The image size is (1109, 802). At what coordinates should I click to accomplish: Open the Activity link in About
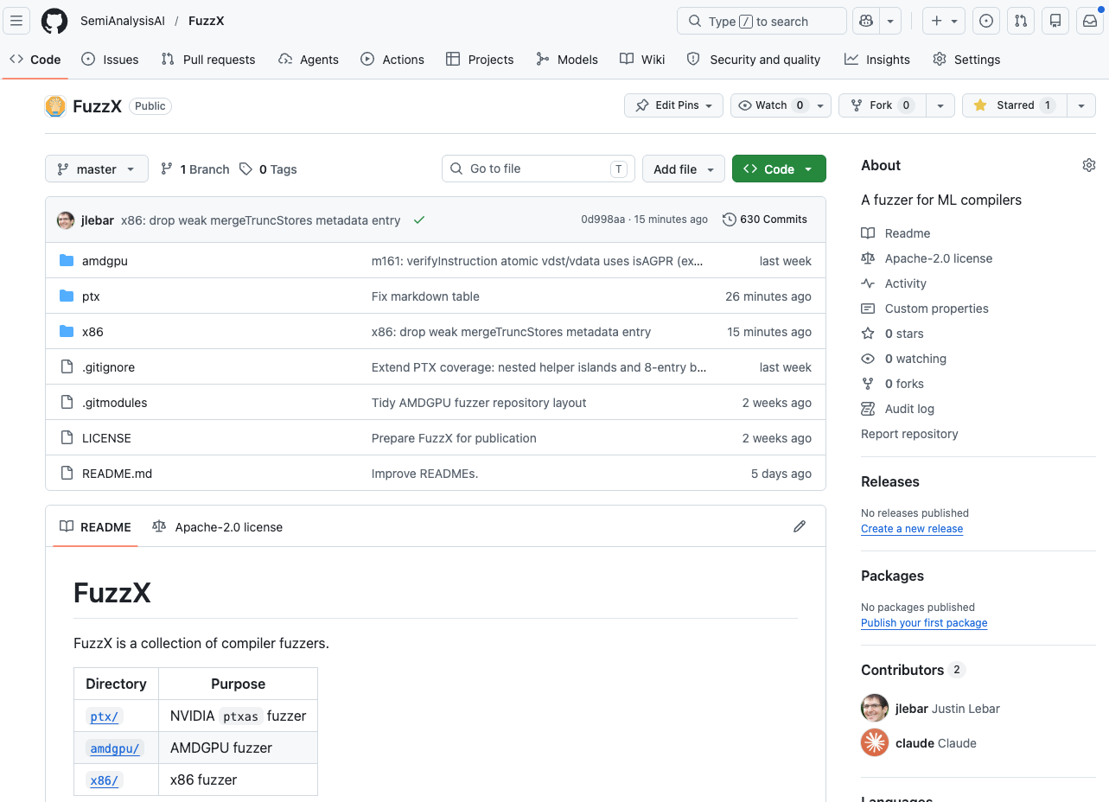[x=905, y=283]
